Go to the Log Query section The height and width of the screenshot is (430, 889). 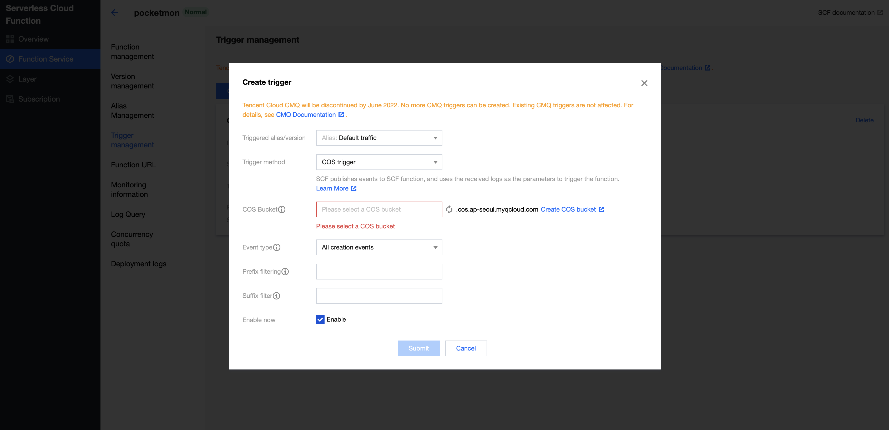click(x=128, y=214)
